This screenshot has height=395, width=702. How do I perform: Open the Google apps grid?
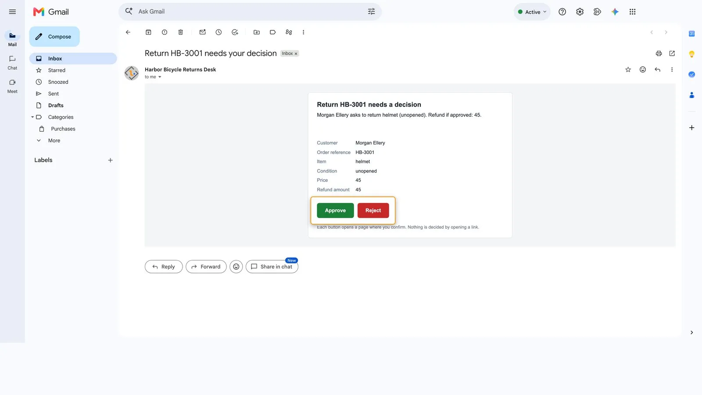[x=632, y=12]
